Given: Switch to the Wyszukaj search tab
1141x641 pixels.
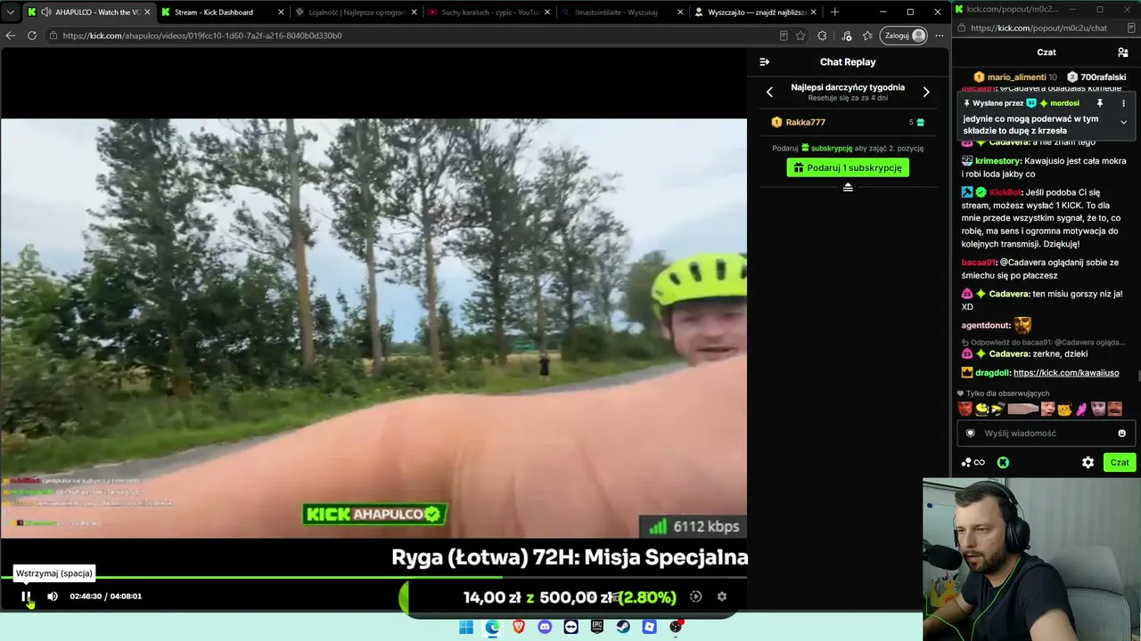Looking at the screenshot, I should click(622, 12).
